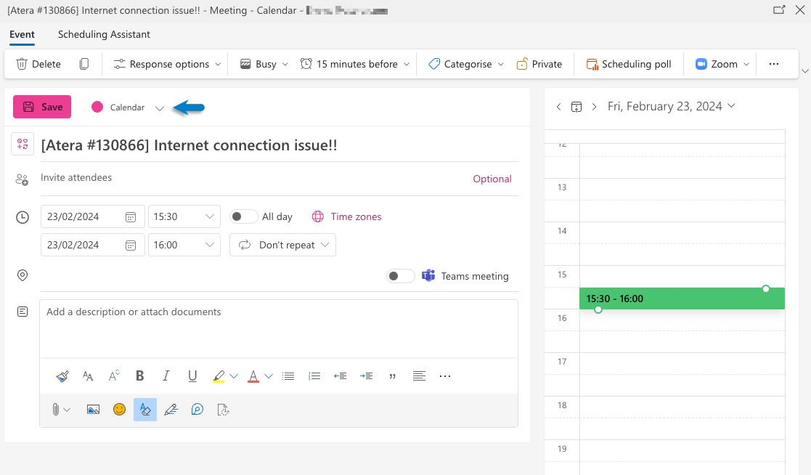Expand the 16:00 end time dropdown
811x475 pixels.
(210, 245)
